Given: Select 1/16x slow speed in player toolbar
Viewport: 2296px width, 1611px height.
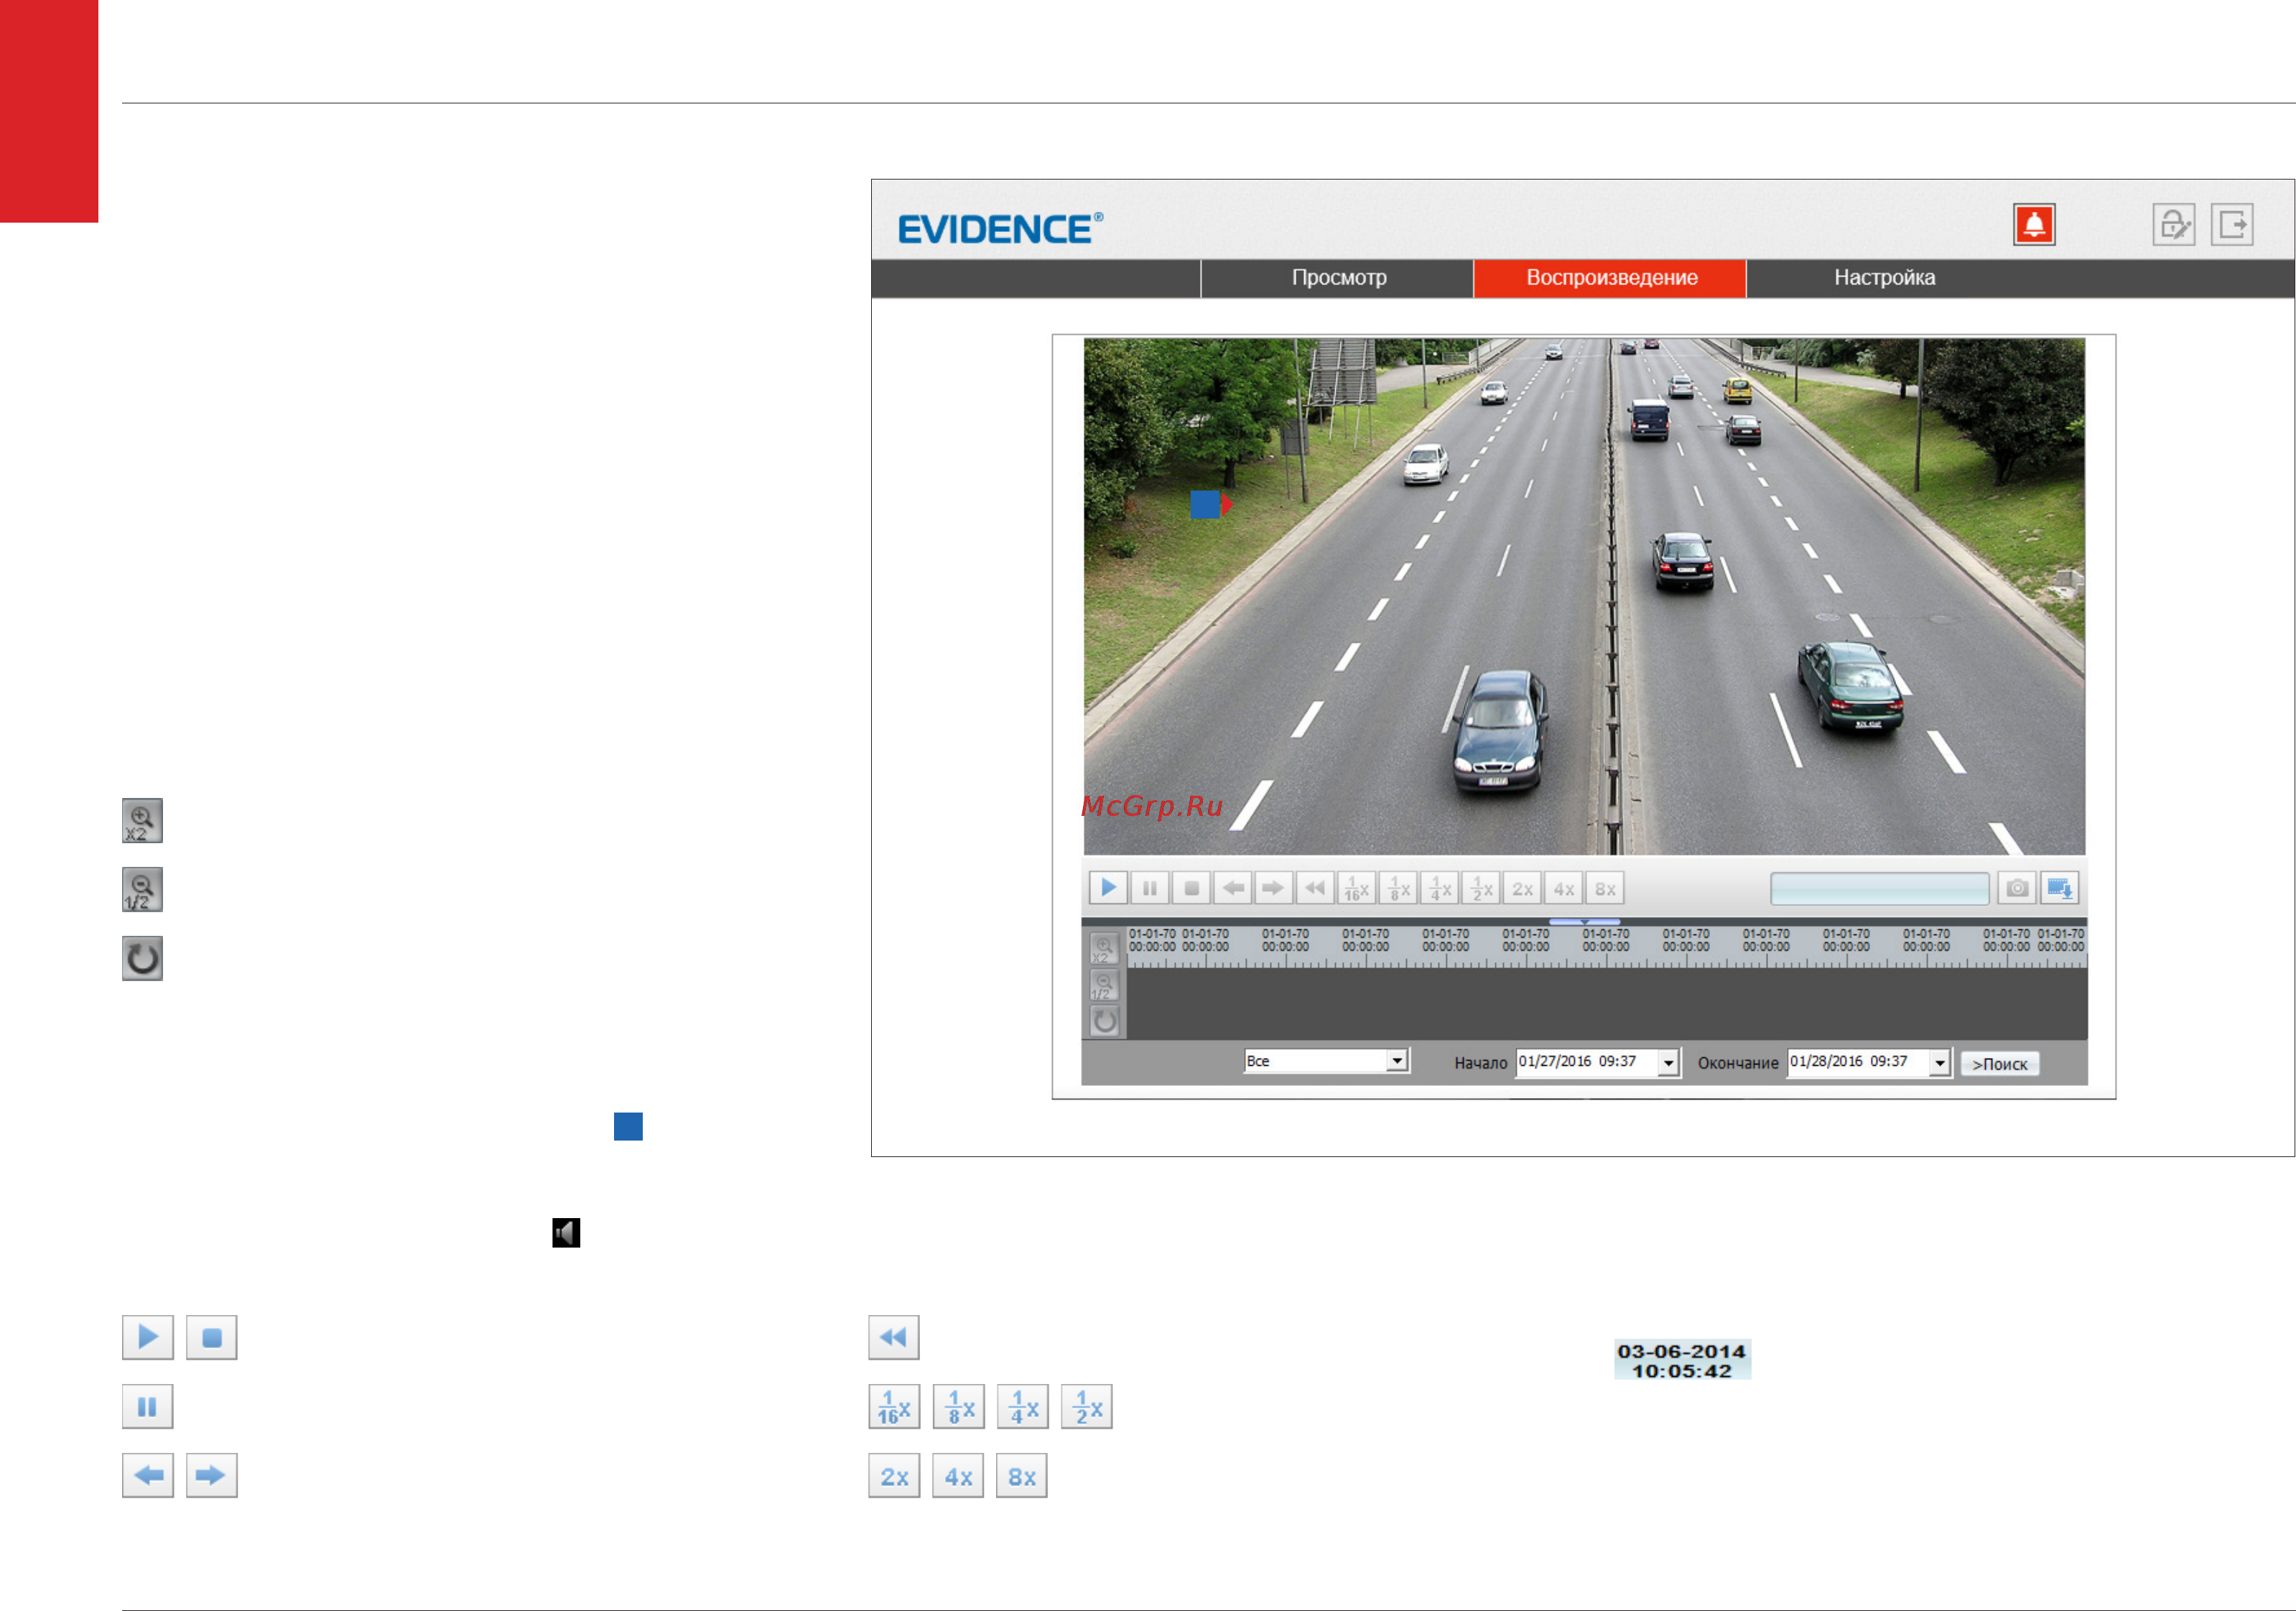Looking at the screenshot, I should point(1356,888).
